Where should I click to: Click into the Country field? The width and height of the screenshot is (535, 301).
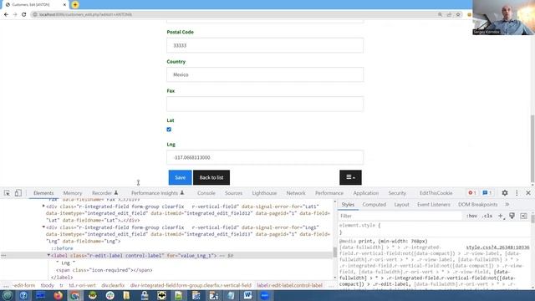click(265, 74)
